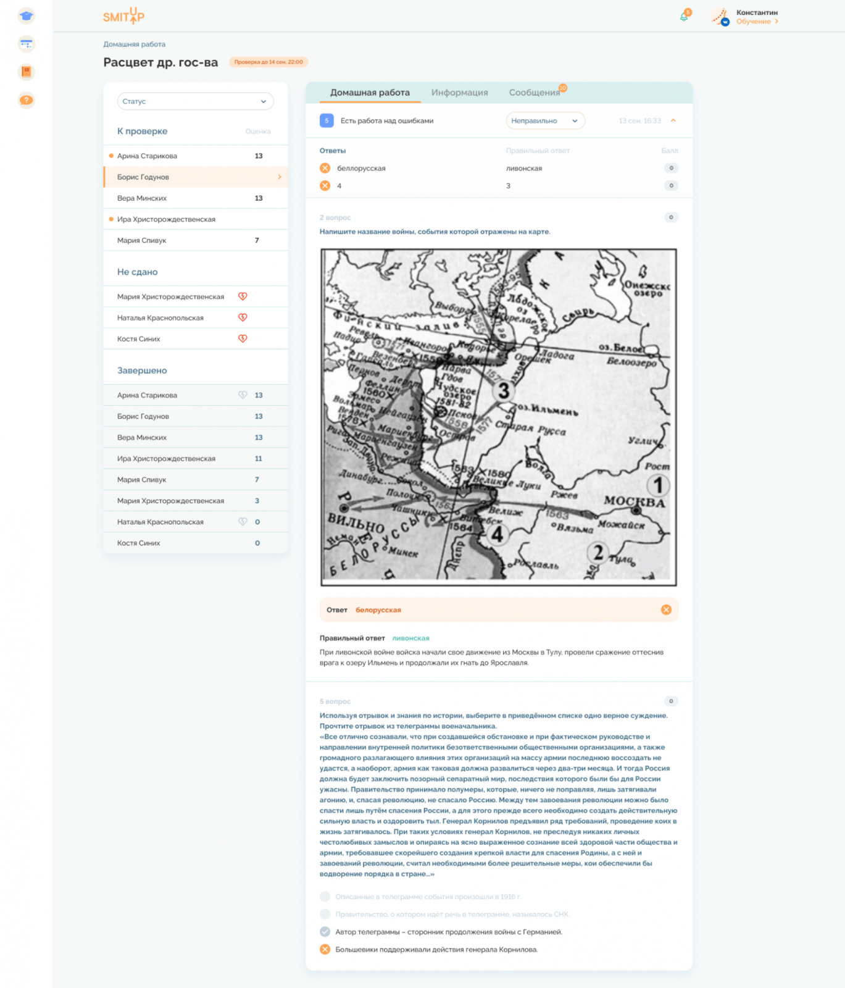Viewport: 845px width, 988px height.
Task: Select Борис Годунов under Завершено
Action: (195, 416)
